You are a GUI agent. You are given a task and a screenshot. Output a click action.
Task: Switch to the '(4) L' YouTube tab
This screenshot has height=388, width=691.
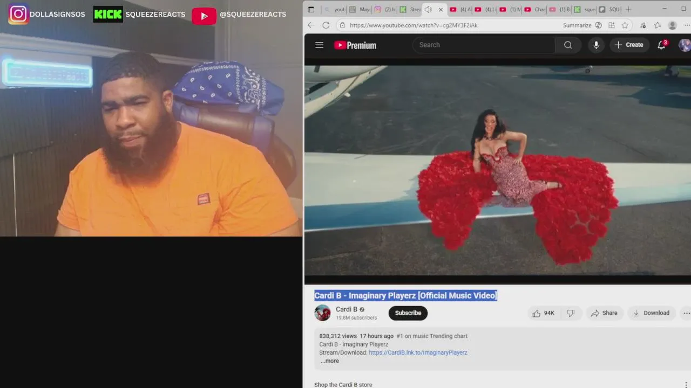[x=485, y=10]
